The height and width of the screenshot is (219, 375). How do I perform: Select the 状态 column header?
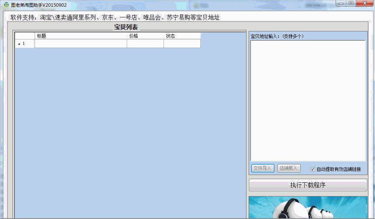(182, 36)
